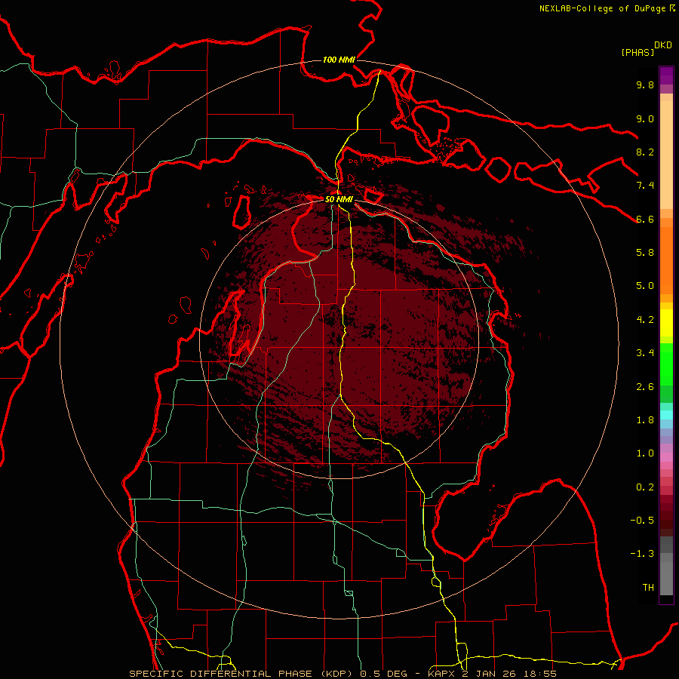Click the [PHAS] units label
The width and height of the screenshot is (679, 679).
point(638,52)
